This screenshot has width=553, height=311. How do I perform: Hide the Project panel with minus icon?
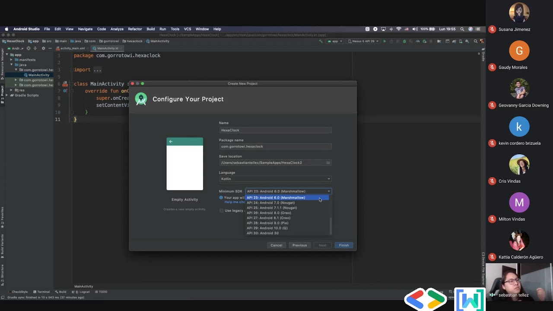[49, 48]
